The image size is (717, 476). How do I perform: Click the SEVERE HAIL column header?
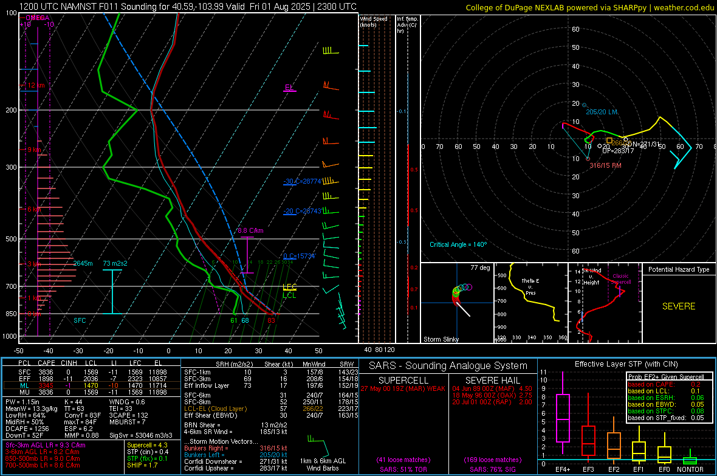(x=492, y=381)
